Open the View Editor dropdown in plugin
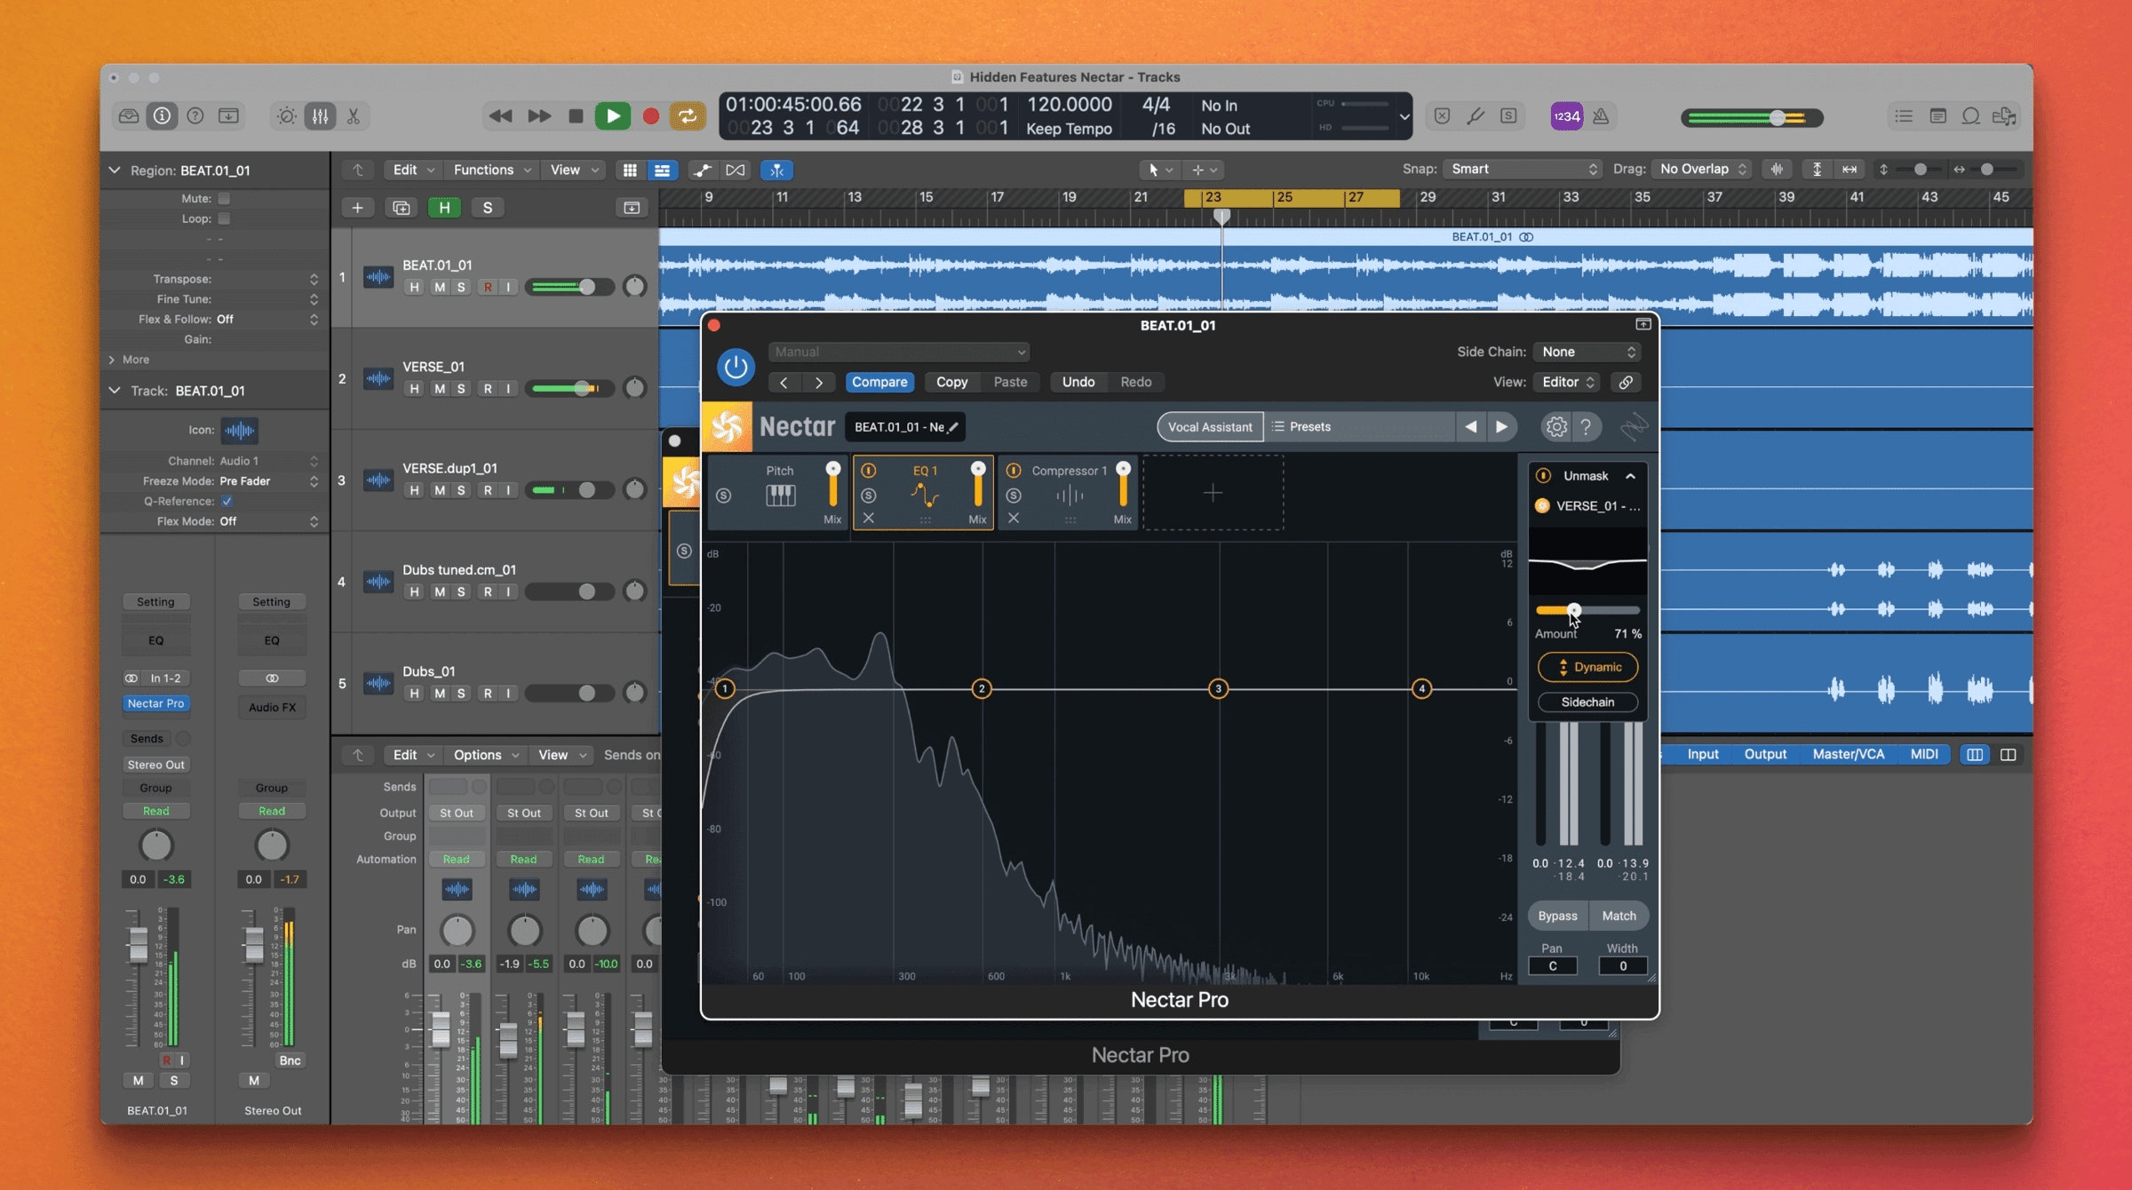 coord(1568,382)
